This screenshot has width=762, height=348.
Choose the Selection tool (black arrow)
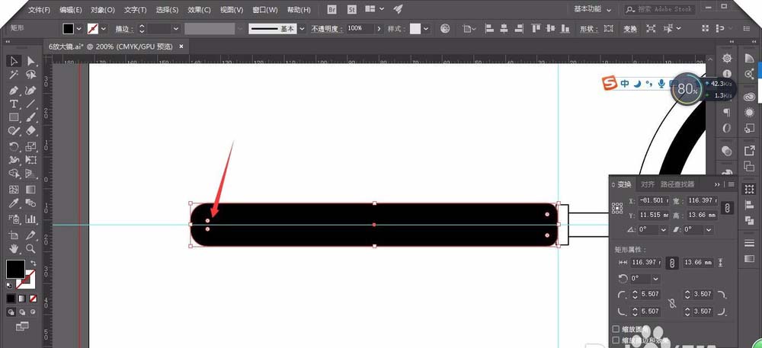[14, 61]
